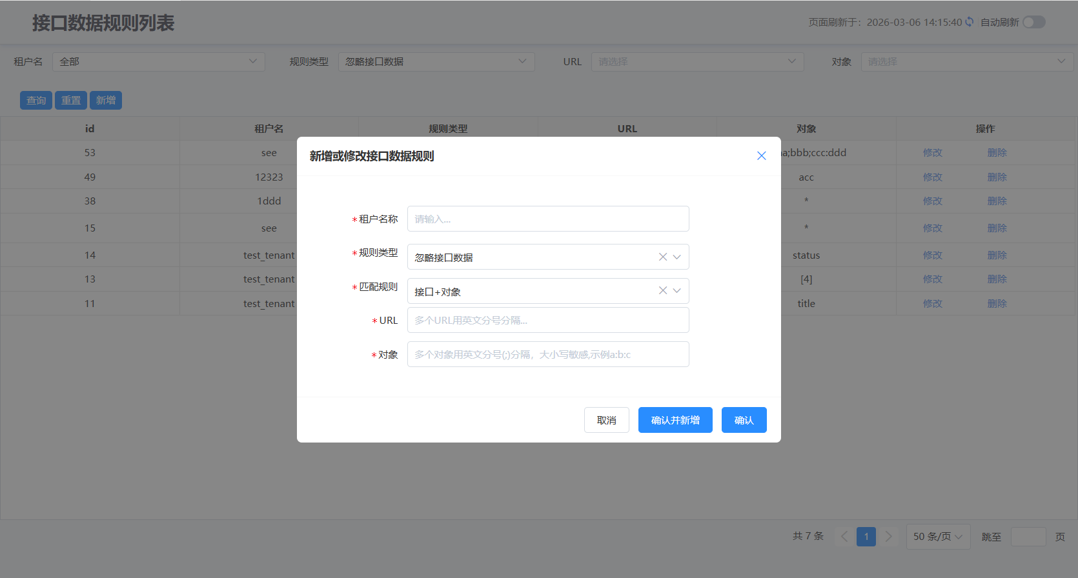1078x578 pixels.
Task: Go to next page arrow
Action: pyautogui.click(x=889, y=537)
